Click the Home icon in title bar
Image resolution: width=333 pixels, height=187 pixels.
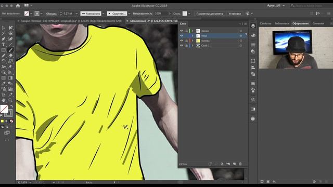click(18, 6)
